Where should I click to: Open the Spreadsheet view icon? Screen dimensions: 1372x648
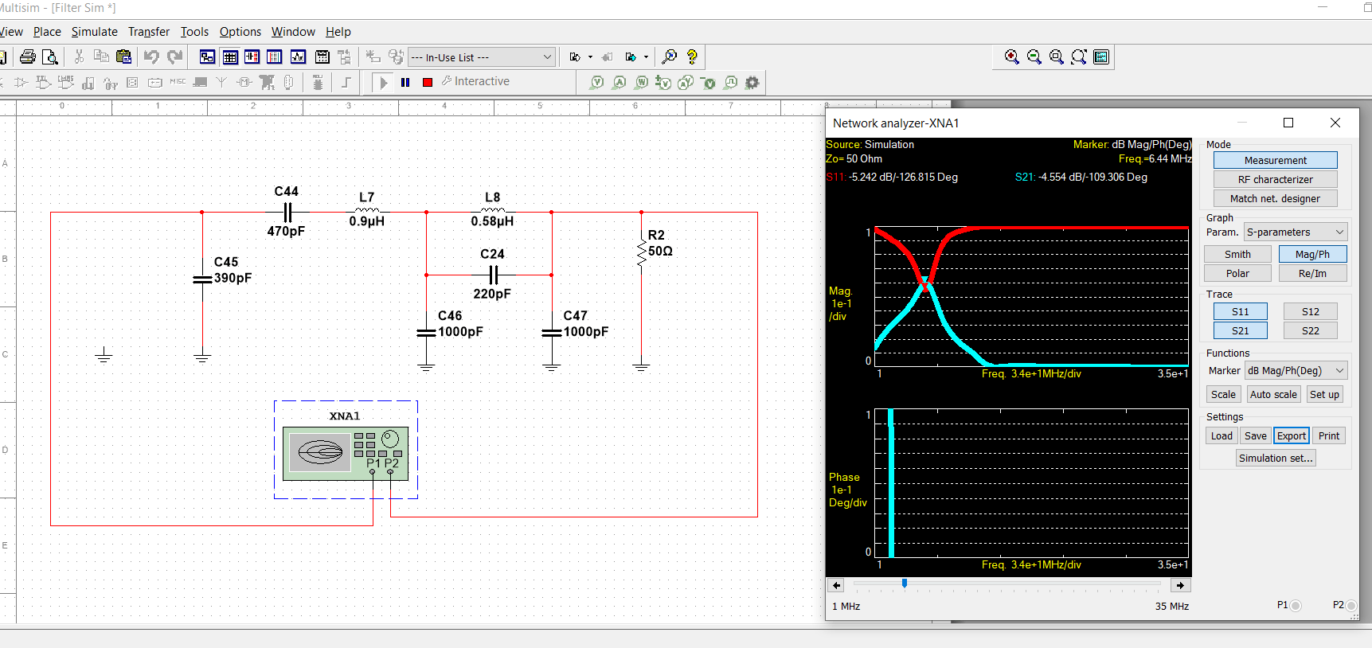[230, 57]
